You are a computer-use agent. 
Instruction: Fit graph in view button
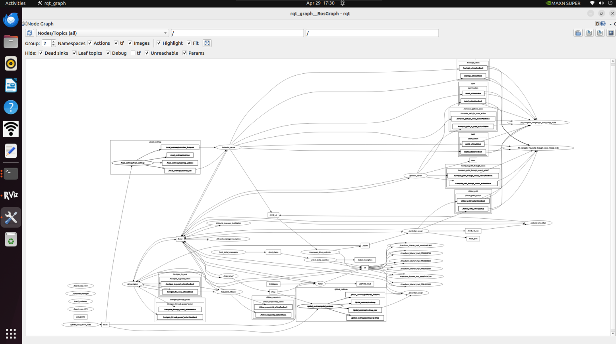tap(207, 43)
